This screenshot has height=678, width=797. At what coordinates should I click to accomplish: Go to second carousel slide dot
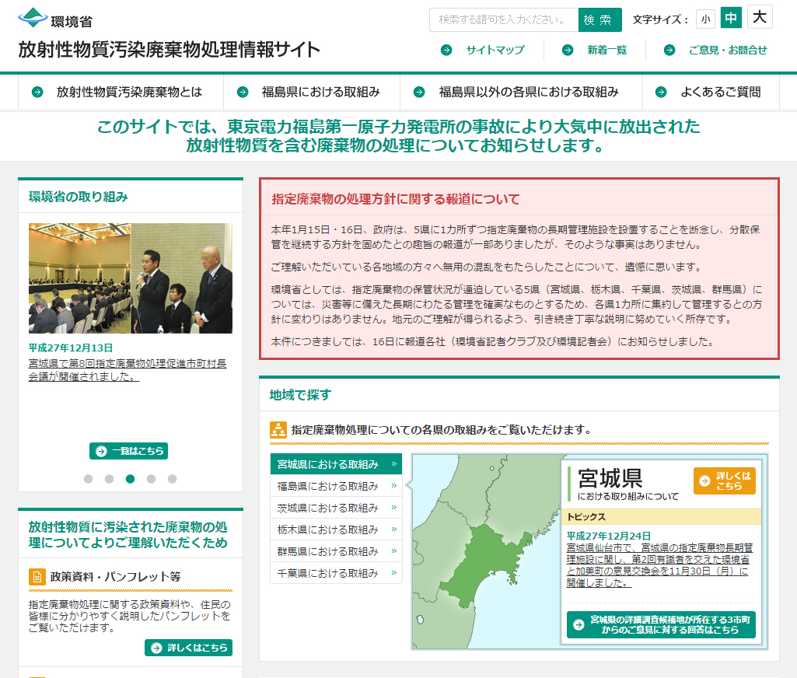coord(110,479)
